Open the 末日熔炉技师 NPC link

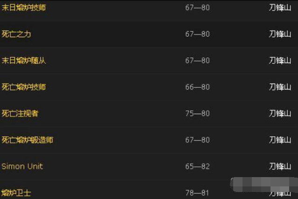pos(24,7)
